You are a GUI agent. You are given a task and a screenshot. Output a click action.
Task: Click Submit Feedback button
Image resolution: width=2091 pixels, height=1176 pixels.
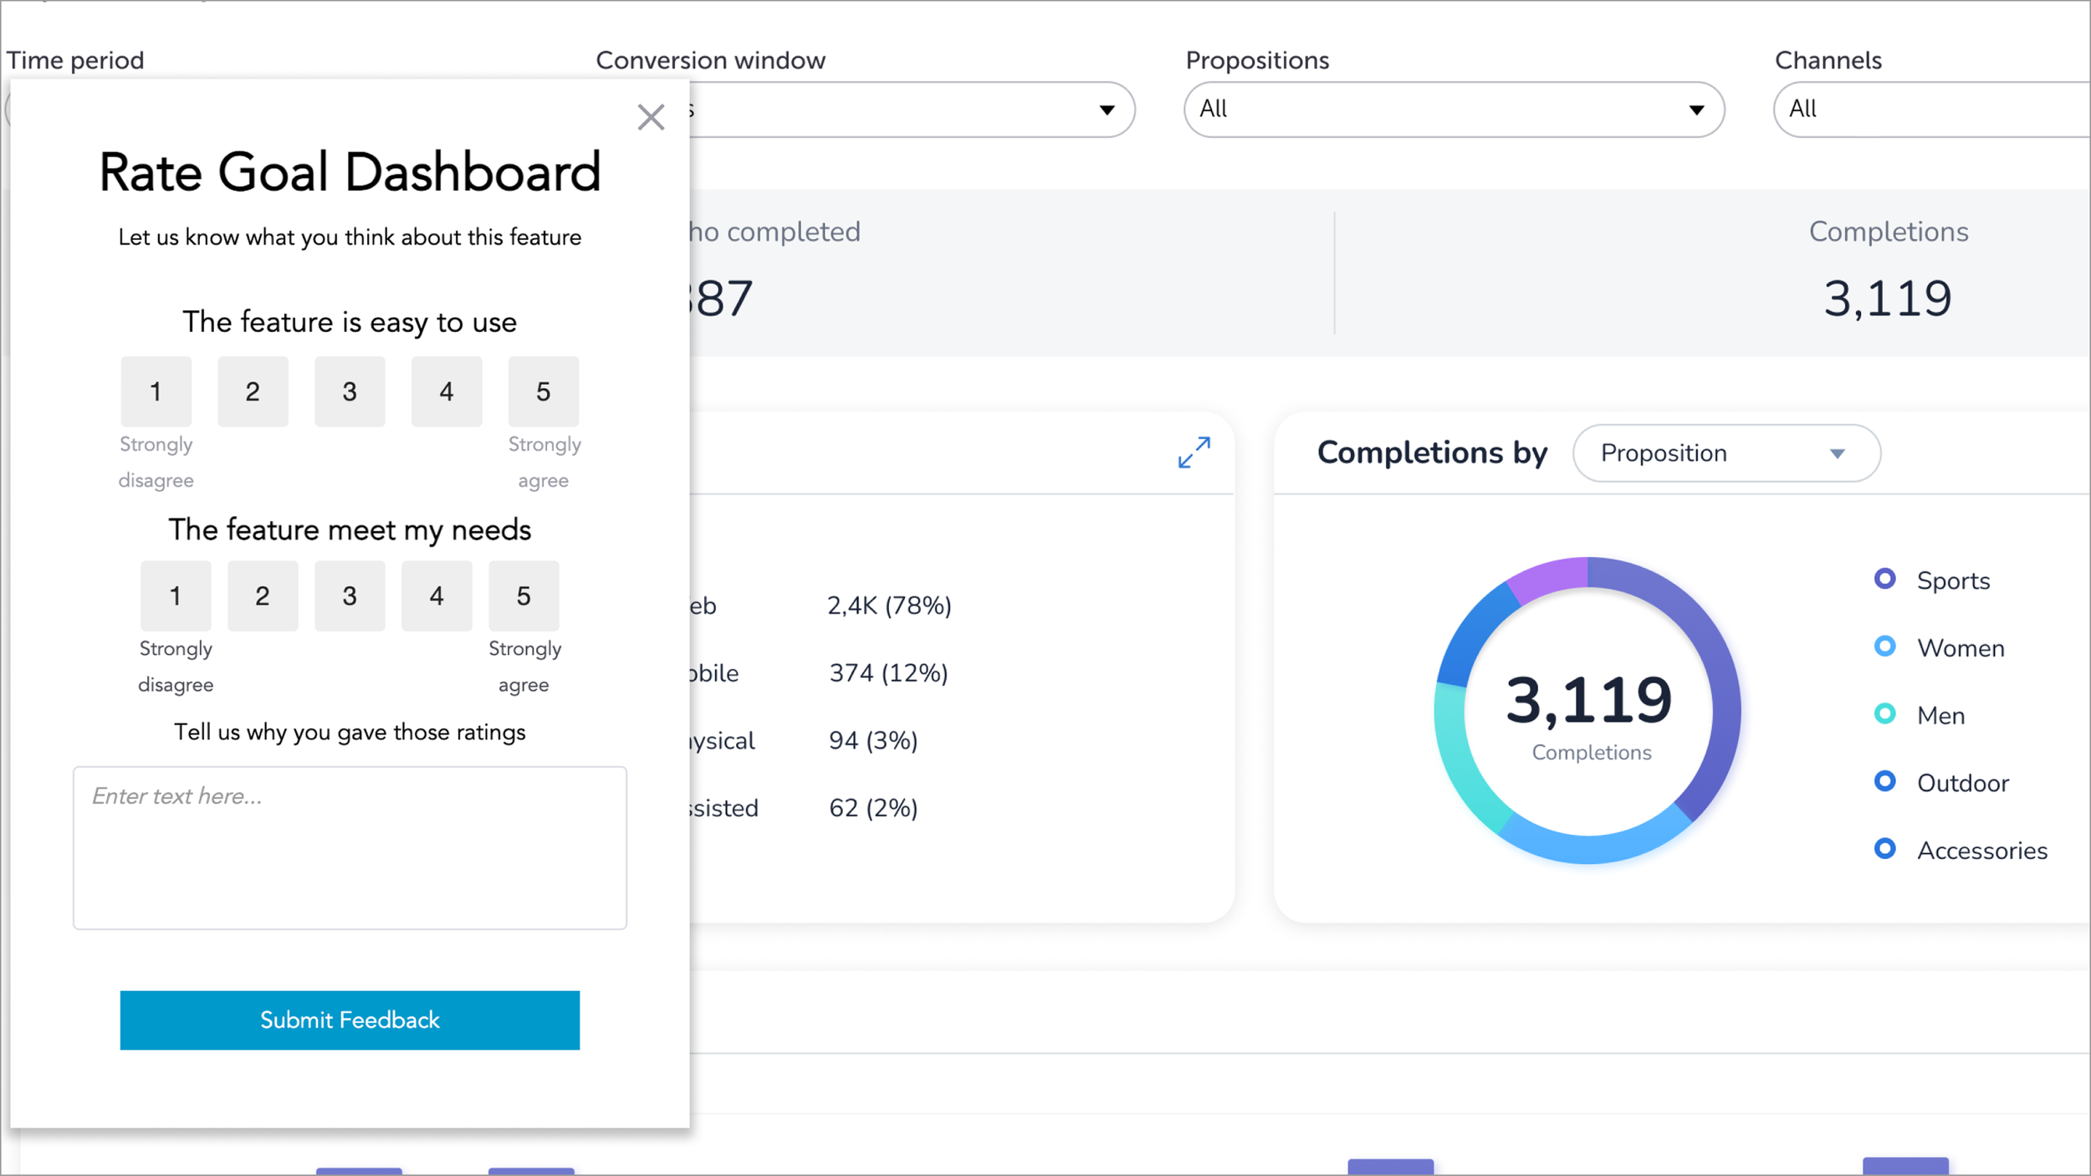tap(350, 1020)
